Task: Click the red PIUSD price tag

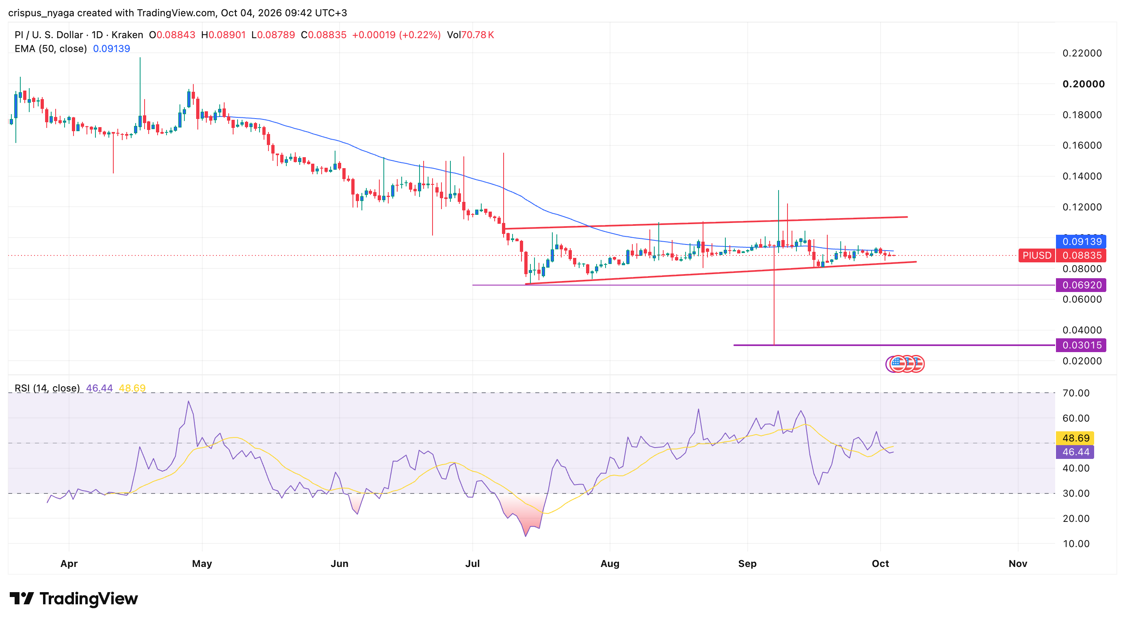Action: point(1037,255)
